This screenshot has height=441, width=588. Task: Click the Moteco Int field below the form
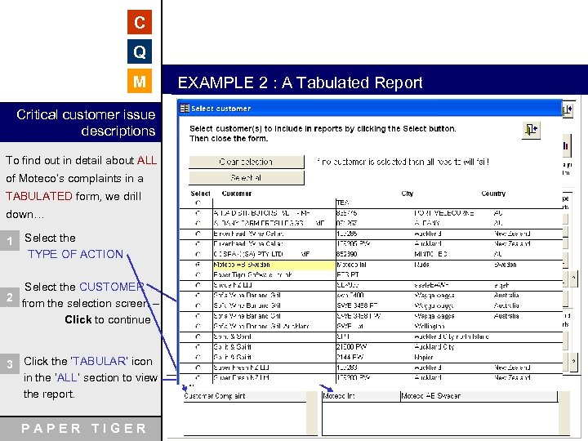click(361, 396)
